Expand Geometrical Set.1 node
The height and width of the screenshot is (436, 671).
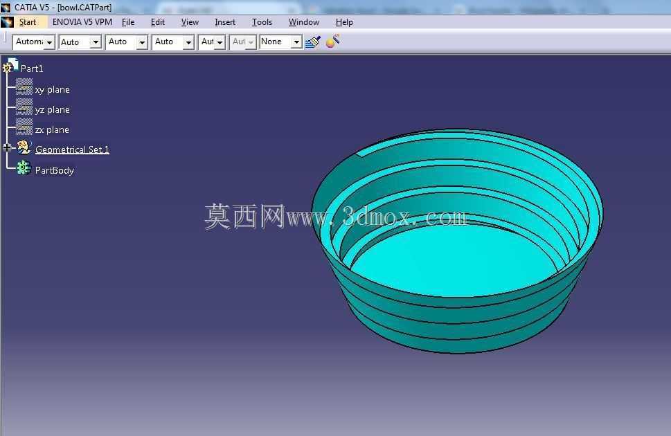point(7,147)
